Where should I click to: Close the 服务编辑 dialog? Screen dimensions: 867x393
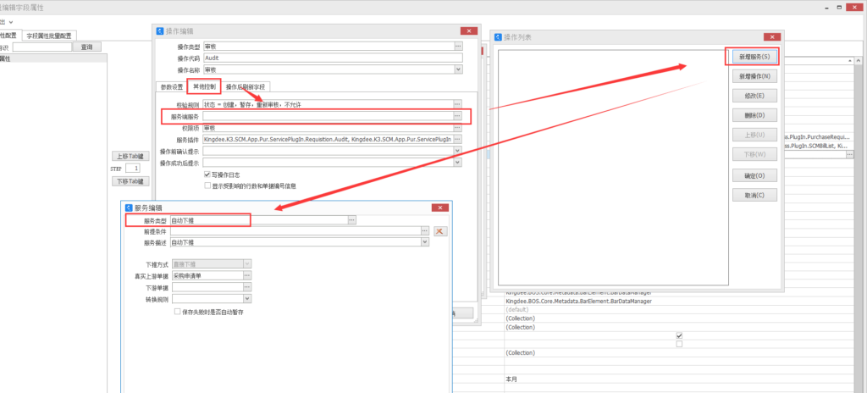[440, 208]
